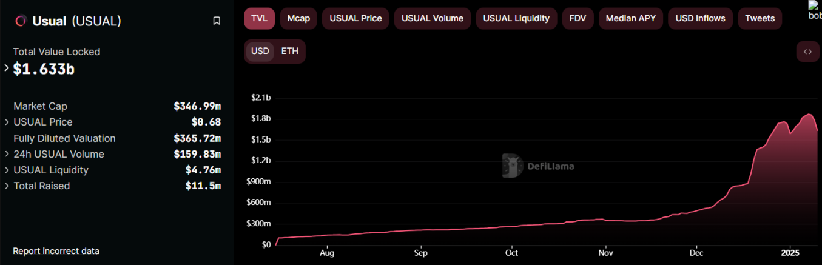Expand the Total Value Locked breakdown
Image resolution: width=822 pixels, height=265 pixels.
(7, 69)
